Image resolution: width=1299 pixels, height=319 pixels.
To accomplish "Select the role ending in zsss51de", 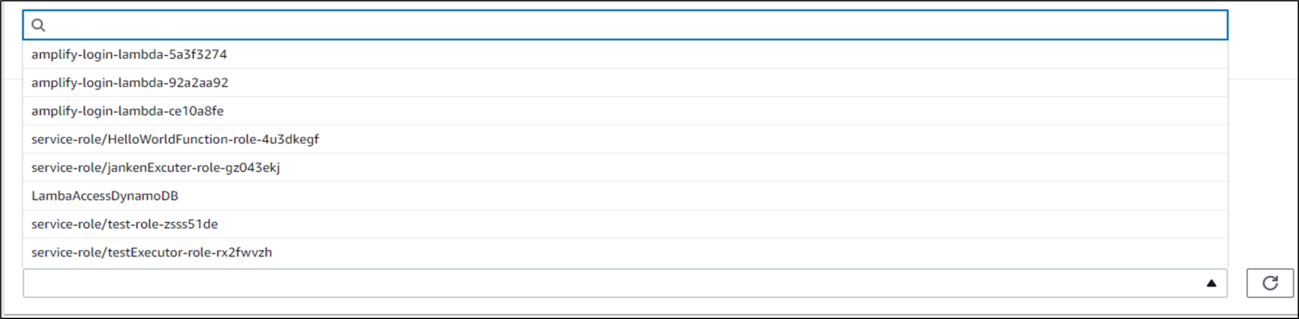I will (124, 224).
